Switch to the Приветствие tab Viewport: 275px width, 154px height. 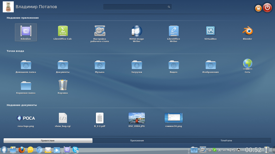[x=48, y=141]
